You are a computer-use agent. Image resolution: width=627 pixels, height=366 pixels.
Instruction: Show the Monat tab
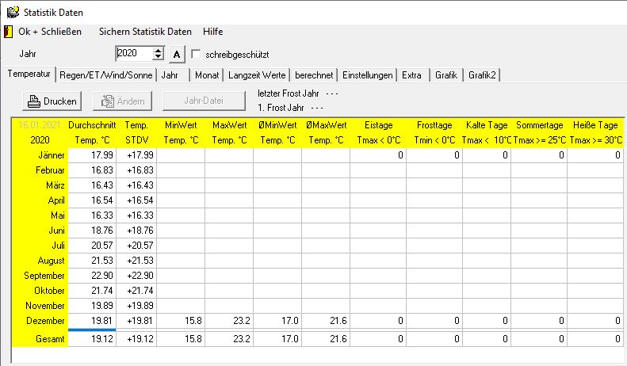click(x=207, y=75)
